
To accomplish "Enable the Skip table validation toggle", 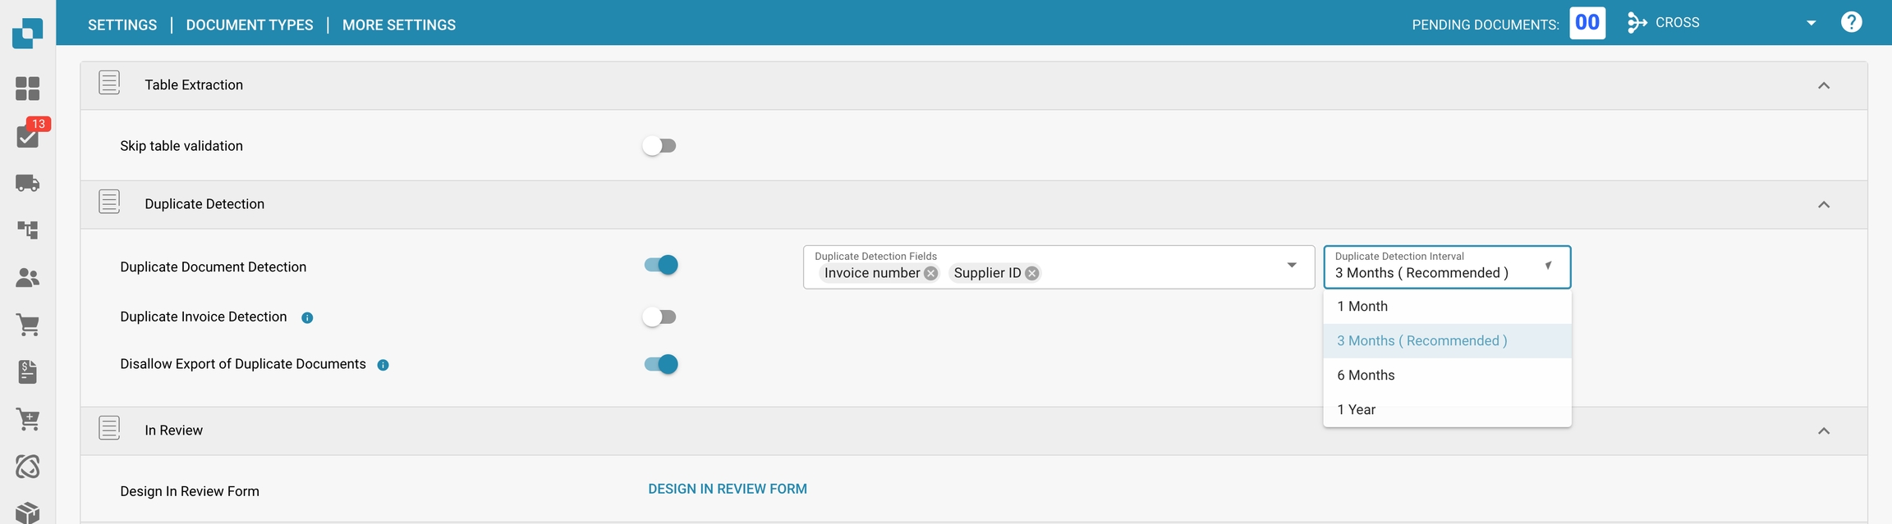I will click(659, 146).
